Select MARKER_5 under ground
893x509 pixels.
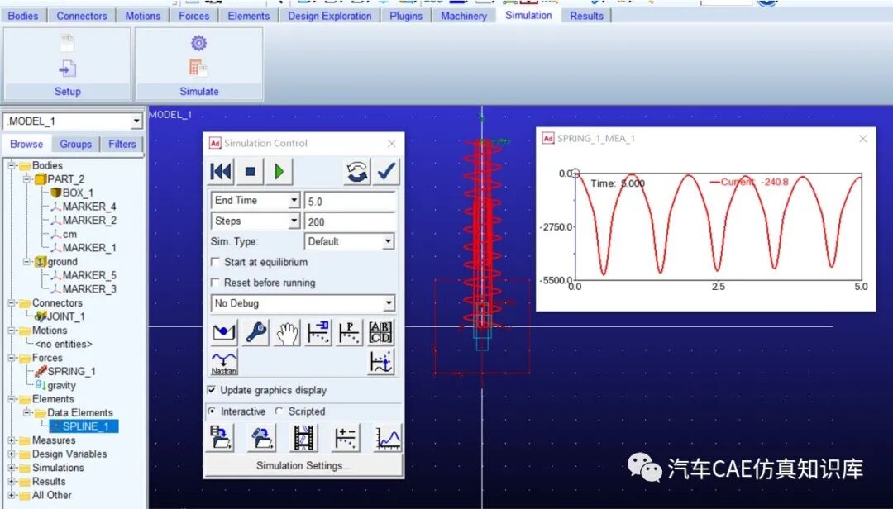[x=88, y=275]
